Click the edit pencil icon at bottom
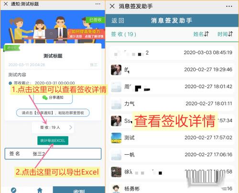The image size is (239, 193). coord(13,190)
